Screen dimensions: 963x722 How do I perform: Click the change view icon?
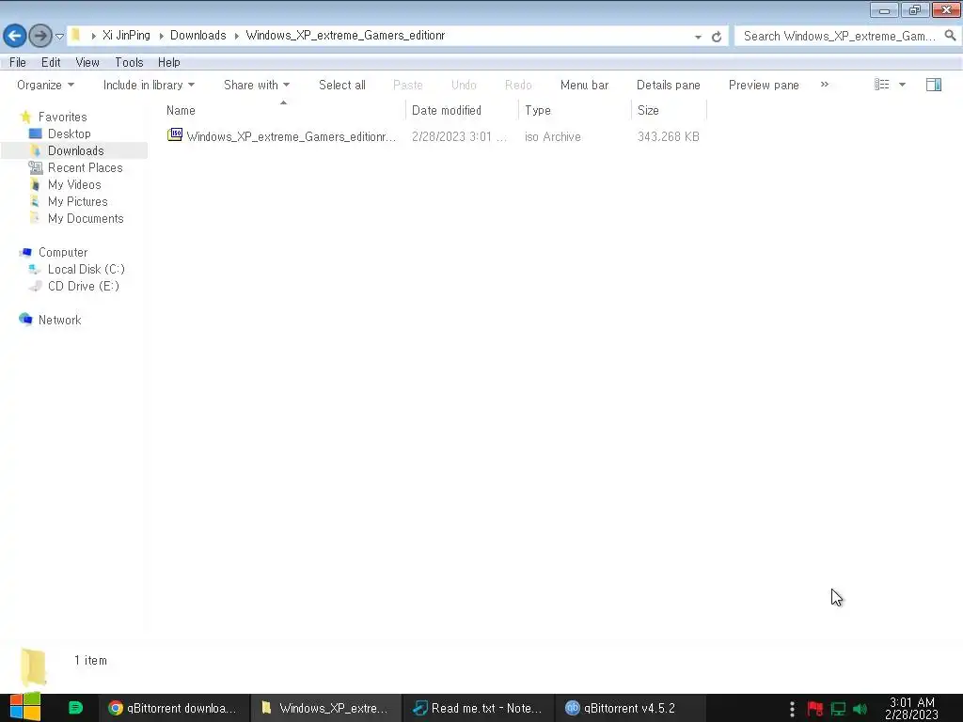pyautogui.click(x=882, y=85)
